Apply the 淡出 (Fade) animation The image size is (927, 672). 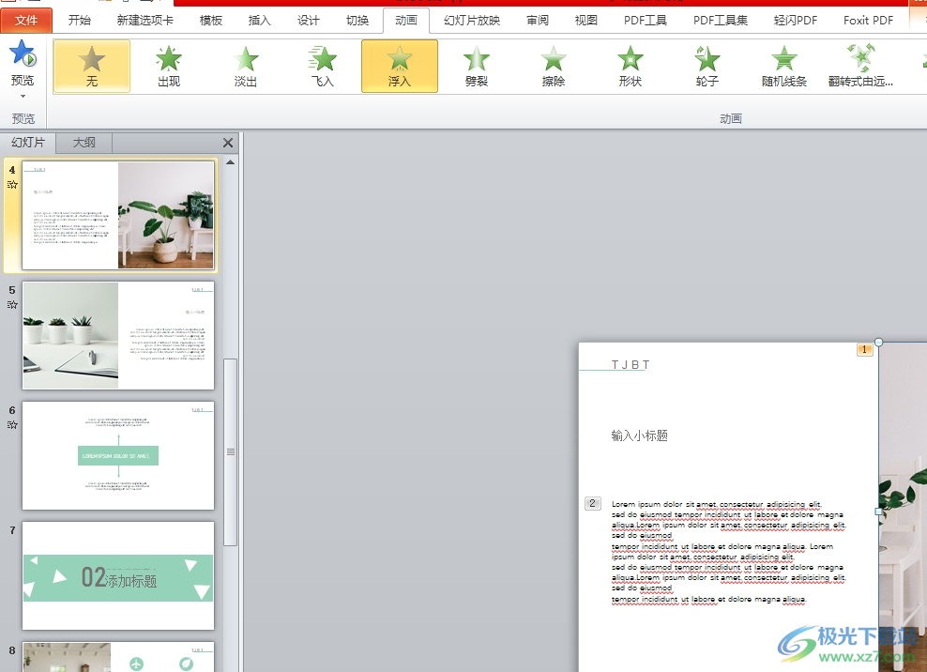pyautogui.click(x=246, y=66)
